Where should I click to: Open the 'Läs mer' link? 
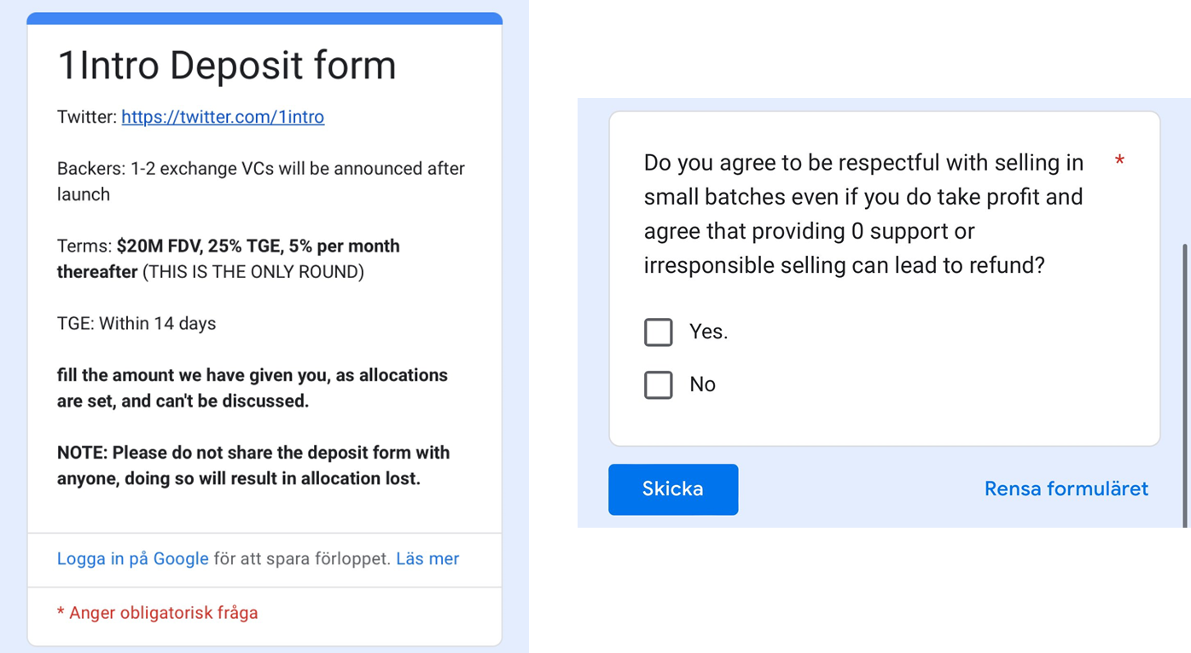[427, 558]
